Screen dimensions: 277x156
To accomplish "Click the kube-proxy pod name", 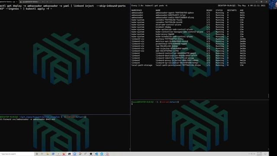I will pos(165,34).
